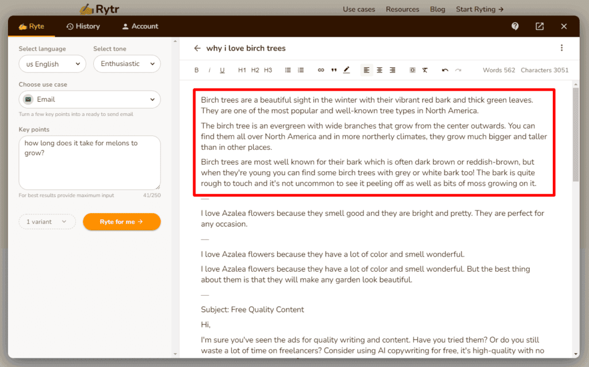589x367 pixels.
Task: Apply underline formatting
Action: coord(222,70)
